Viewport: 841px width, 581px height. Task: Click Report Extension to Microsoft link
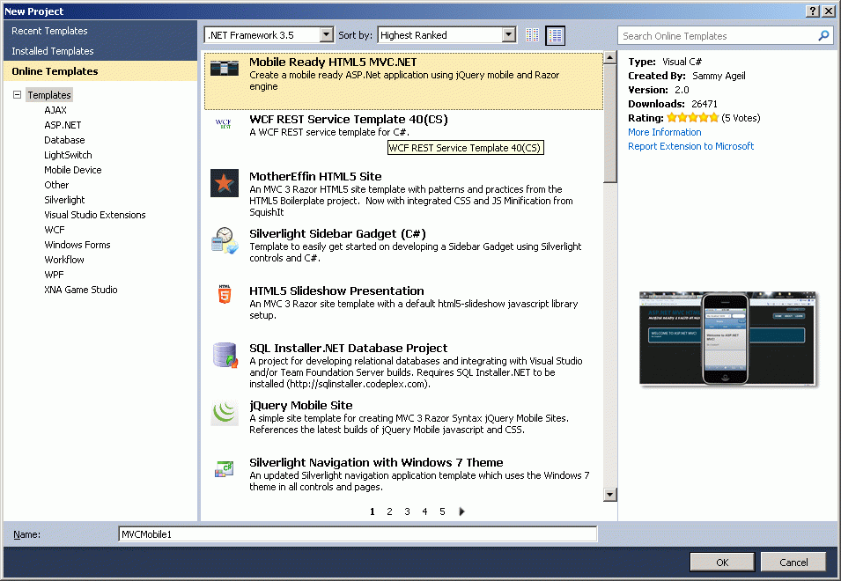tap(690, 146)
